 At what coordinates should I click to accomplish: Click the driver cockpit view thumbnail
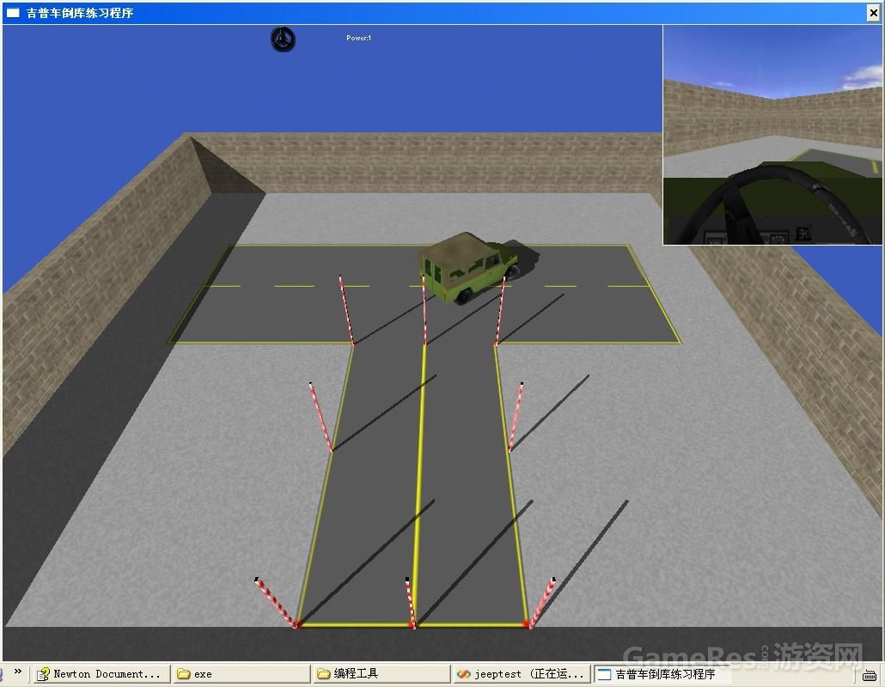tap(773, 135)
